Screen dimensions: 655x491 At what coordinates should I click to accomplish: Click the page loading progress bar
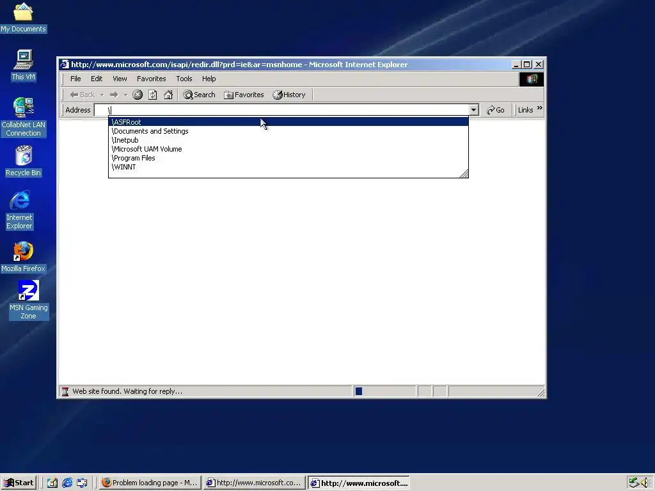point(384,391)
